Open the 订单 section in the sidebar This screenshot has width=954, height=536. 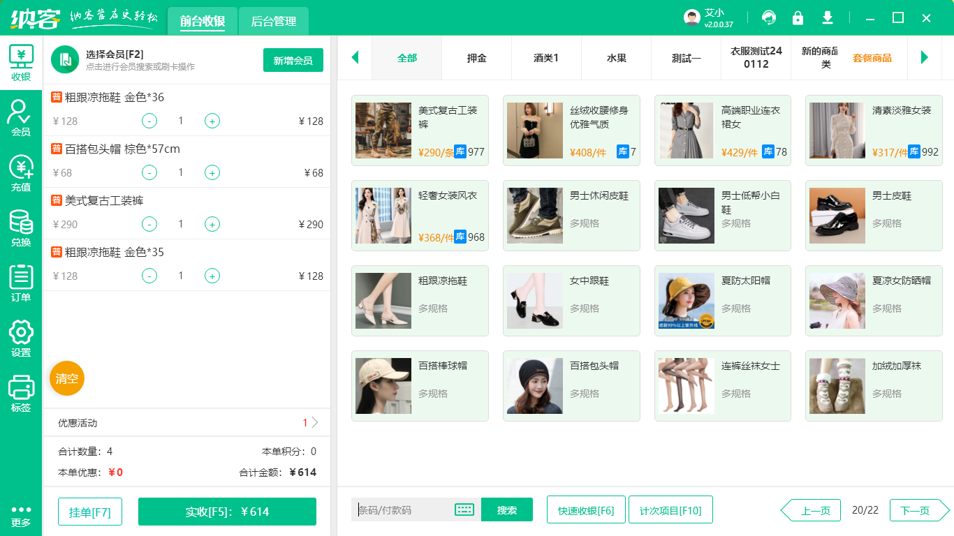20,279
